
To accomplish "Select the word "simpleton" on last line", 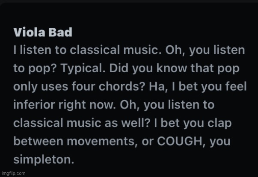I will 44,160.
